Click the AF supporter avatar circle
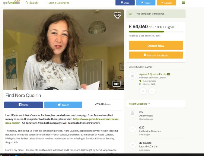 143,91
